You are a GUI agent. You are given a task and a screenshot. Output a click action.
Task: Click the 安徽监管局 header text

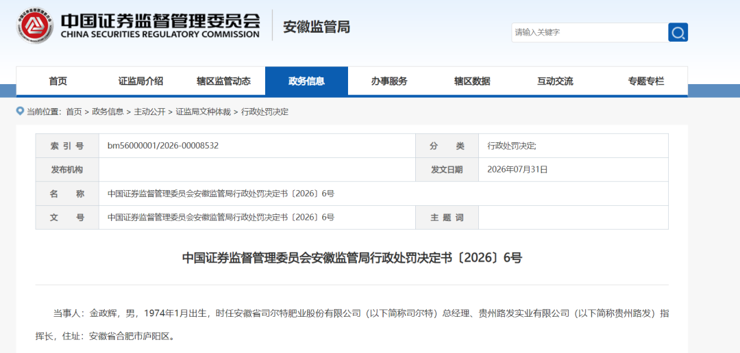pyautogui.click(x=317, y=27)
